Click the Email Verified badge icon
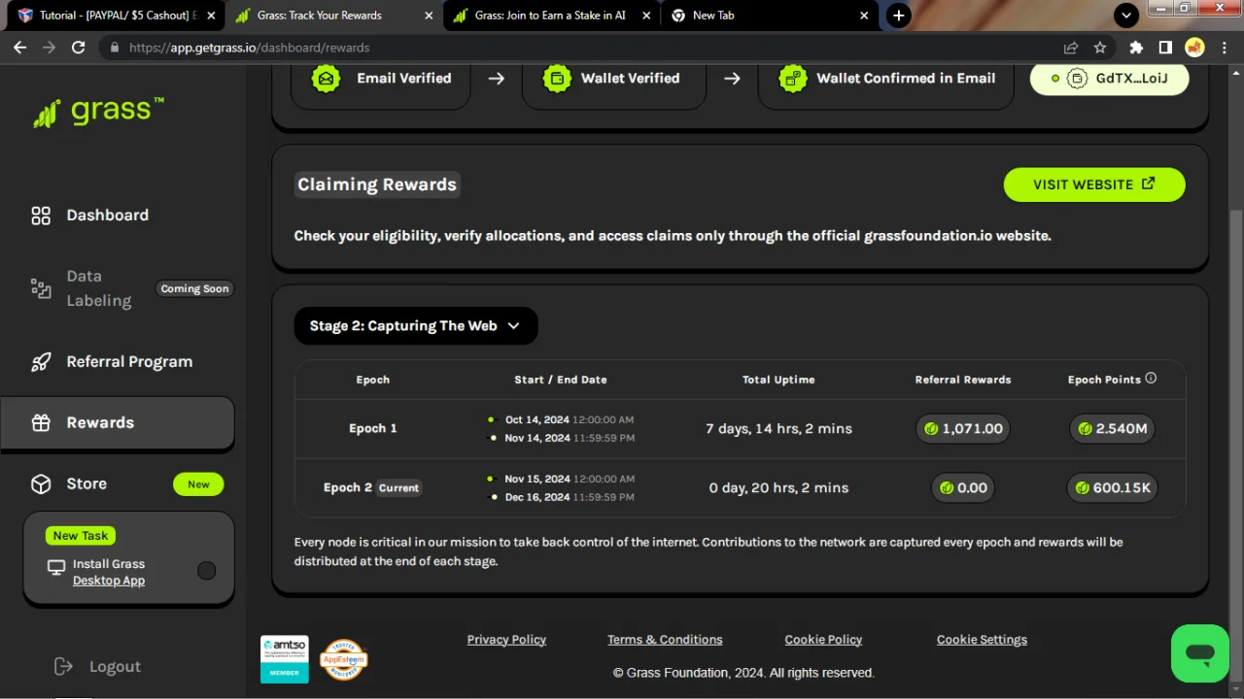The height and width of the screenshot is (699, 1244). [327, 79]
